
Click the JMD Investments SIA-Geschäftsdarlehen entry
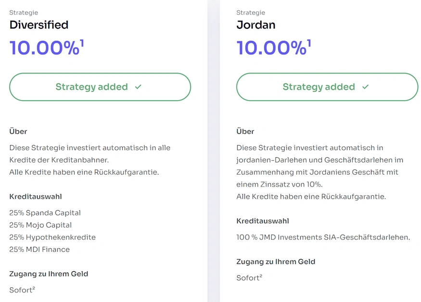[323, 237]
